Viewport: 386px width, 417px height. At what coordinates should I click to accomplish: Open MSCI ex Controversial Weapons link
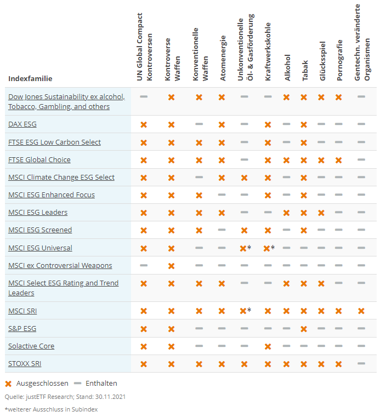[x=60, y=265]
